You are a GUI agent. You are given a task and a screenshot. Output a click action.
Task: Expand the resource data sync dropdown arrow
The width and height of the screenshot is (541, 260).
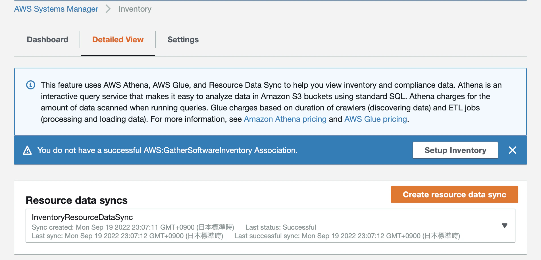tap(505, 226)
